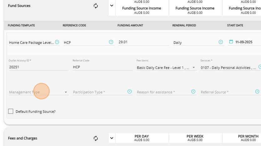The image size is (261, 146).
Task: Edit the Funding Amount 29.01 field
Action: (143, 42)
